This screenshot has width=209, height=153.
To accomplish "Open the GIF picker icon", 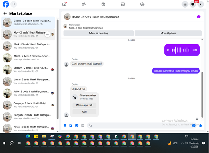I will (x=83, y=125).
